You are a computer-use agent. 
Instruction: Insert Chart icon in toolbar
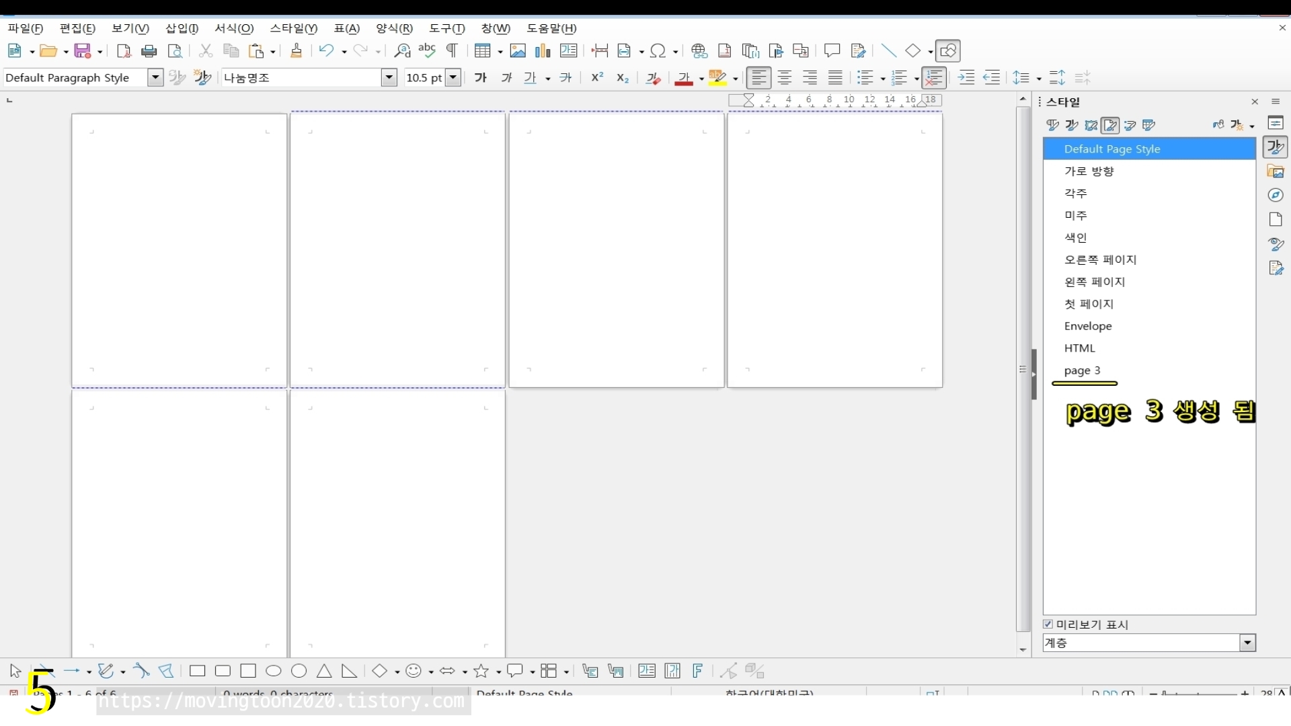point(543,51)
